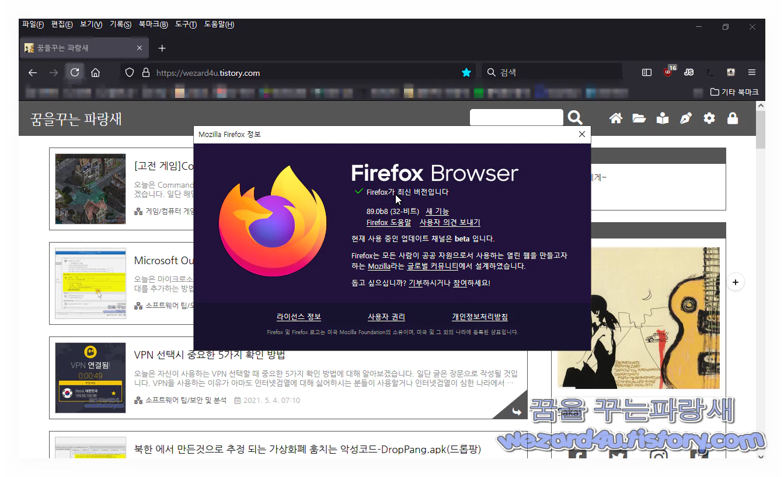This screenshot has height=477, width=784.
Task: Open the blog's gear settings icon
Action: 709,118
